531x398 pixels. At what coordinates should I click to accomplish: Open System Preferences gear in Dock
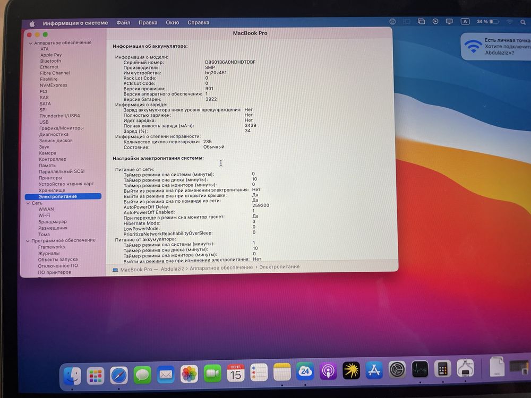[x=397, y=369]
